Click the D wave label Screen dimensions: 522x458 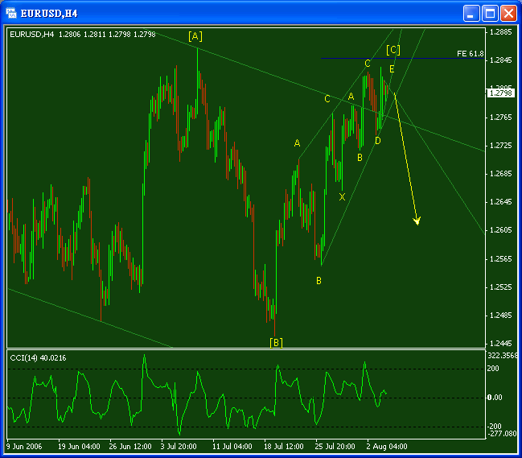(x=377, y=141)
